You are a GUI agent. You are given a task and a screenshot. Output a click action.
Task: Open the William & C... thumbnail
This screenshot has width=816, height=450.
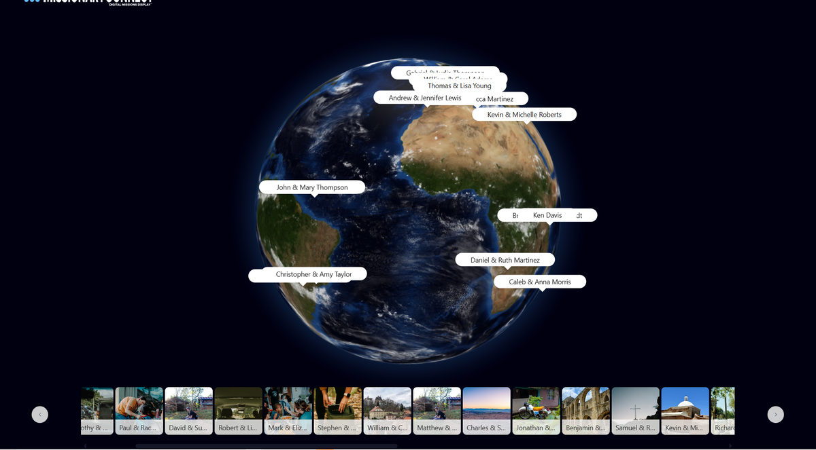pos(388,411)
